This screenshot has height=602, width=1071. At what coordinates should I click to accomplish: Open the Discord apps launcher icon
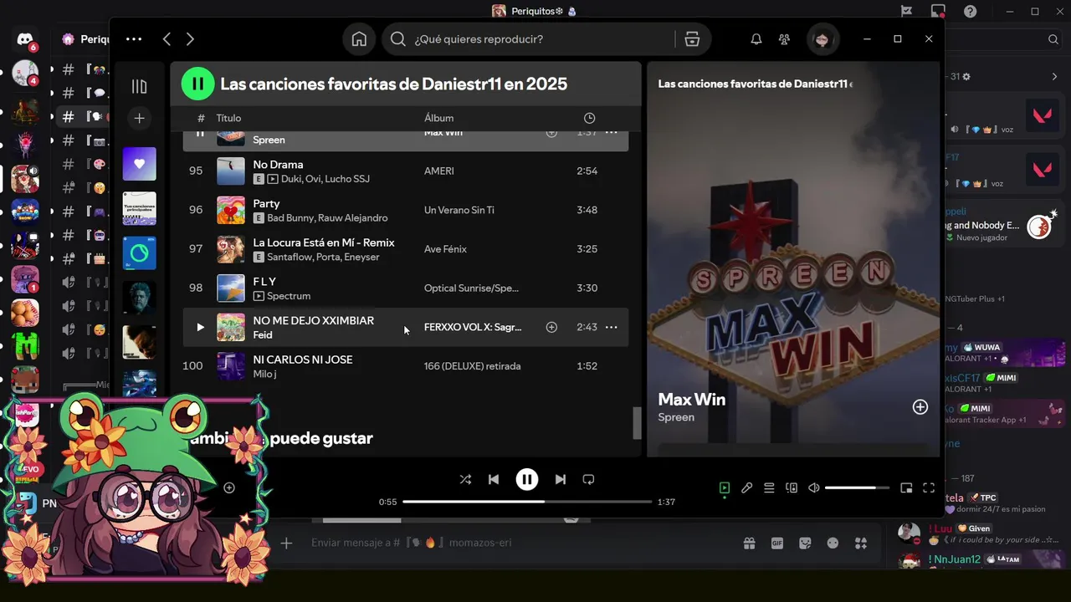click(861, 543)
